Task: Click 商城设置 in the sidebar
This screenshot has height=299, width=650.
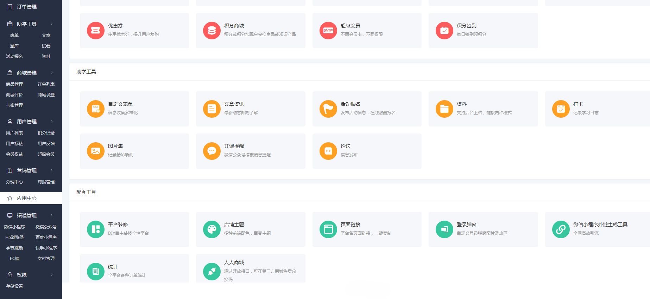Action: click(46, 95)
